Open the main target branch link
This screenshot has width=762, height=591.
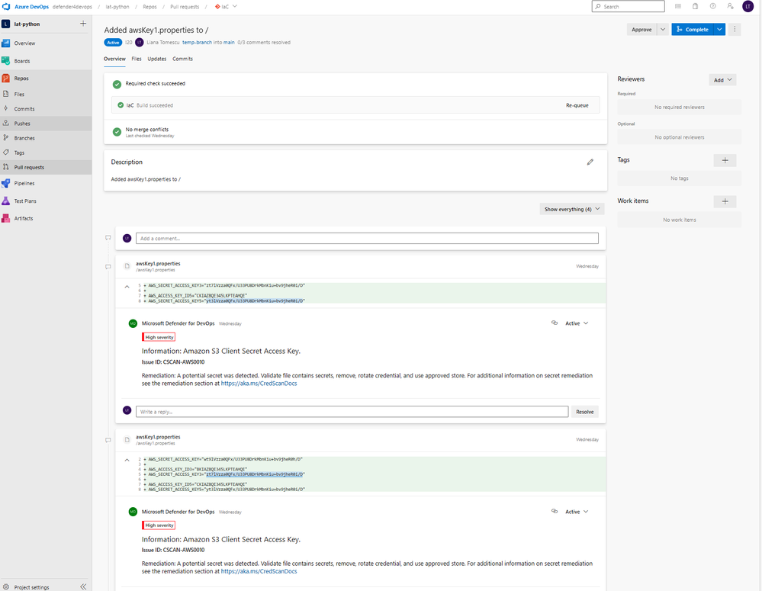pos(229,42)
